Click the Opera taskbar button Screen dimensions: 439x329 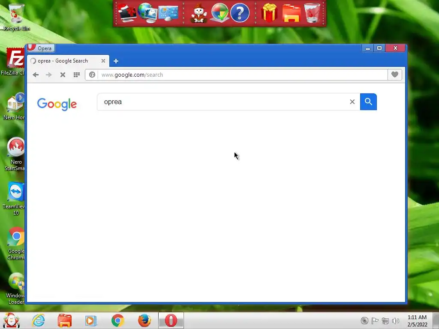[x=171, y=320]
